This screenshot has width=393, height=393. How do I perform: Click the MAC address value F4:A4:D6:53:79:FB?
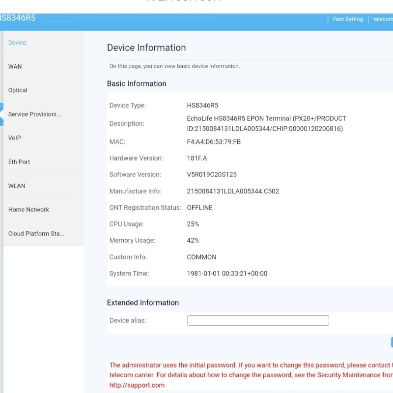pyautogui.click(x=214, y=142)
